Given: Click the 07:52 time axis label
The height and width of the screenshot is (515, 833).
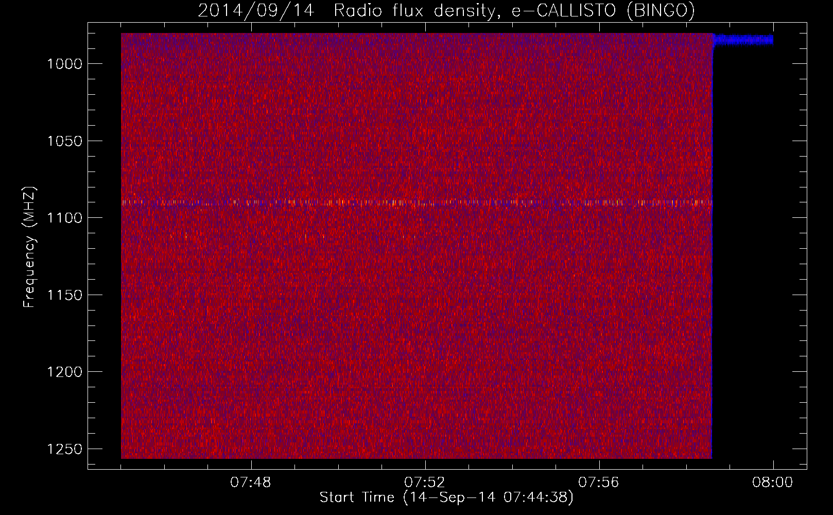Looking at the screenshot, I should point(425,483).
